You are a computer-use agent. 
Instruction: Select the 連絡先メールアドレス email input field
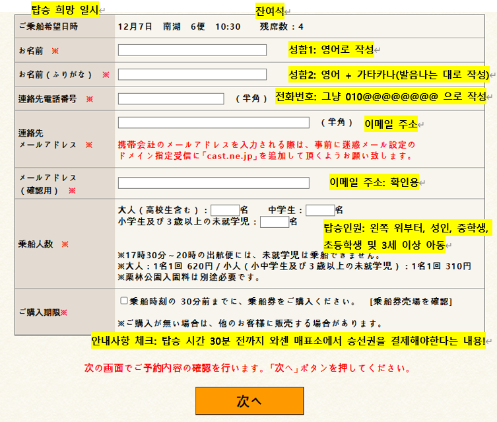coord(214,123)
